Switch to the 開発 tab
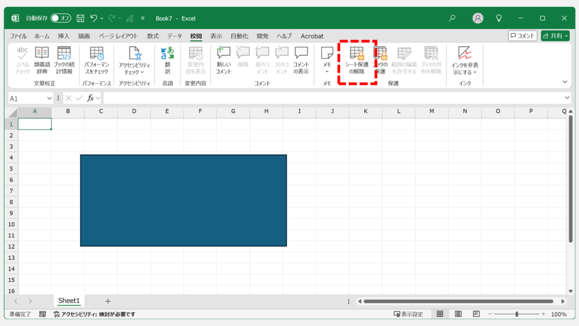This screenshot has height=326, width=579. click(262, 36)
